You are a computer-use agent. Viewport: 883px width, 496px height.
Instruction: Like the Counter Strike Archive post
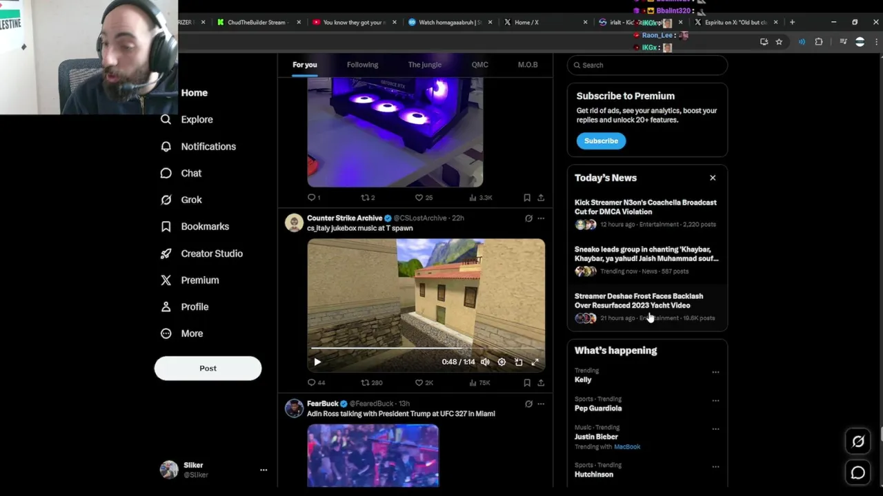click(424, 382)
